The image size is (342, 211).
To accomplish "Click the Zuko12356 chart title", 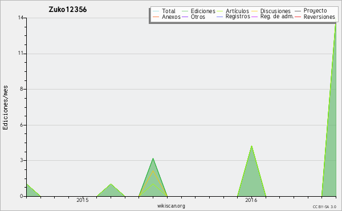I will [x=68, y=10].
